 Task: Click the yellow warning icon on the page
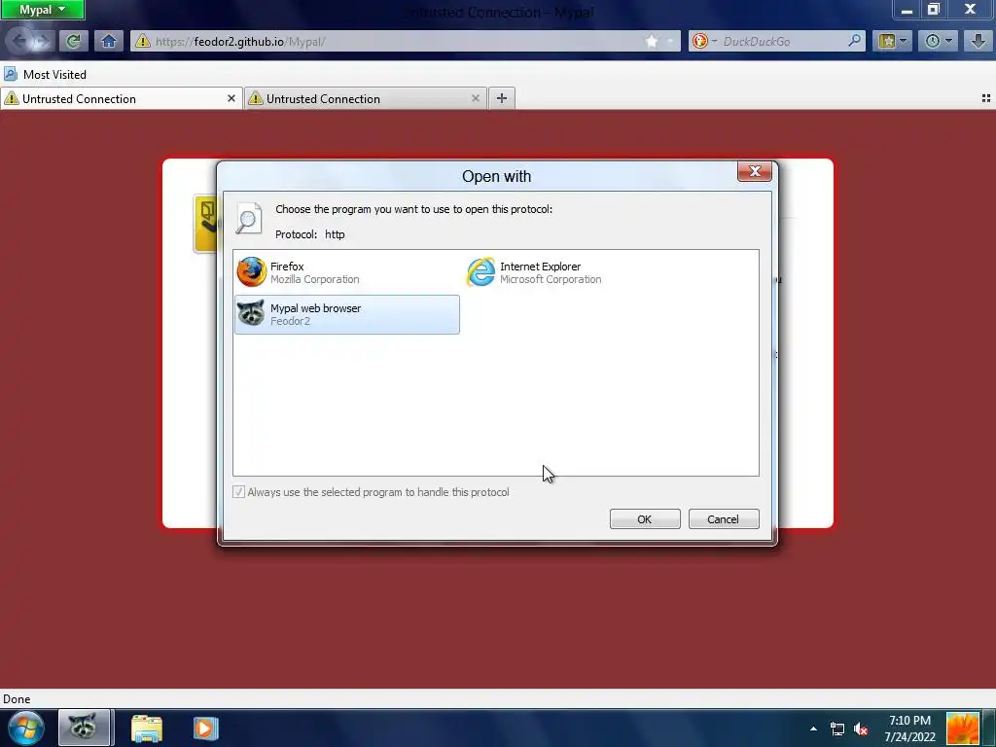coord(205,224)
